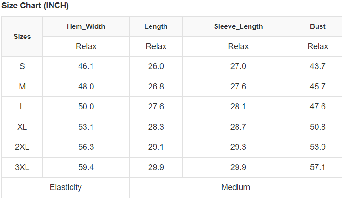Click the Relax label under Bust
Viewport: 342px width, 198px height.
[x=318, y=46]
